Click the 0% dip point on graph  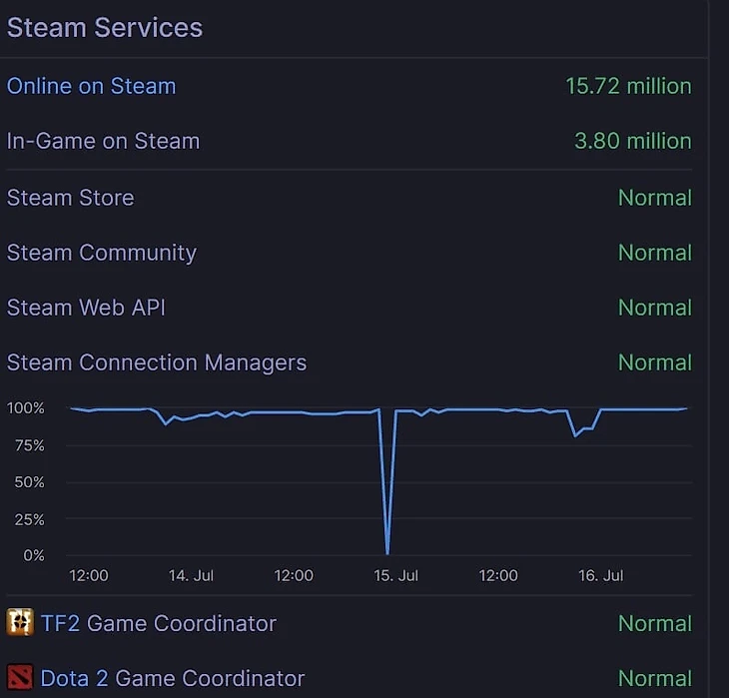(x=387, y=552)
